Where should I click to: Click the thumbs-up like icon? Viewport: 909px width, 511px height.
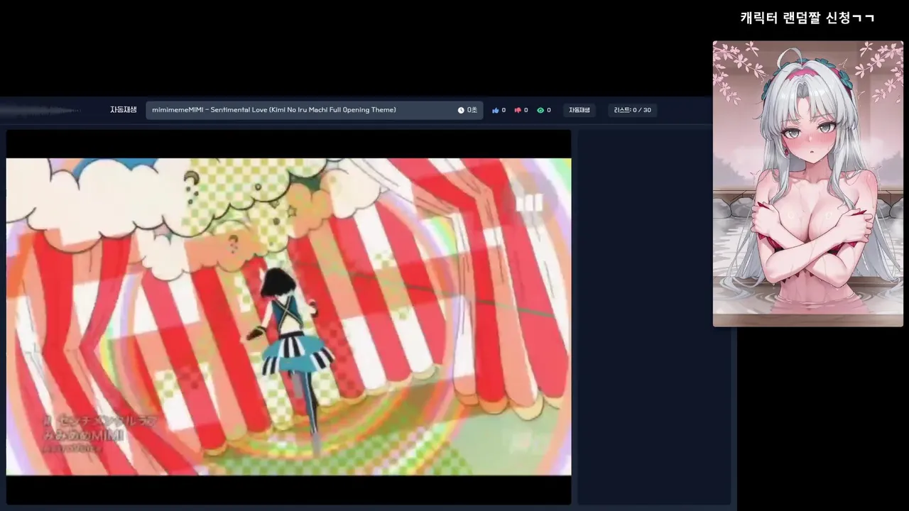point(496,110)
